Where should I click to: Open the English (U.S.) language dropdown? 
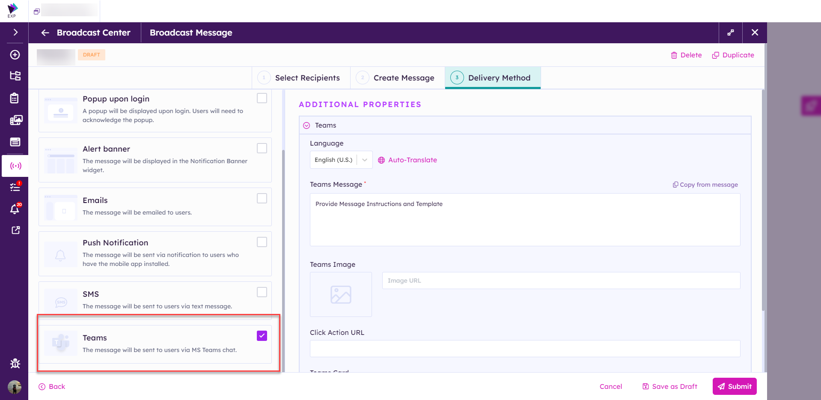pos(341,160)
